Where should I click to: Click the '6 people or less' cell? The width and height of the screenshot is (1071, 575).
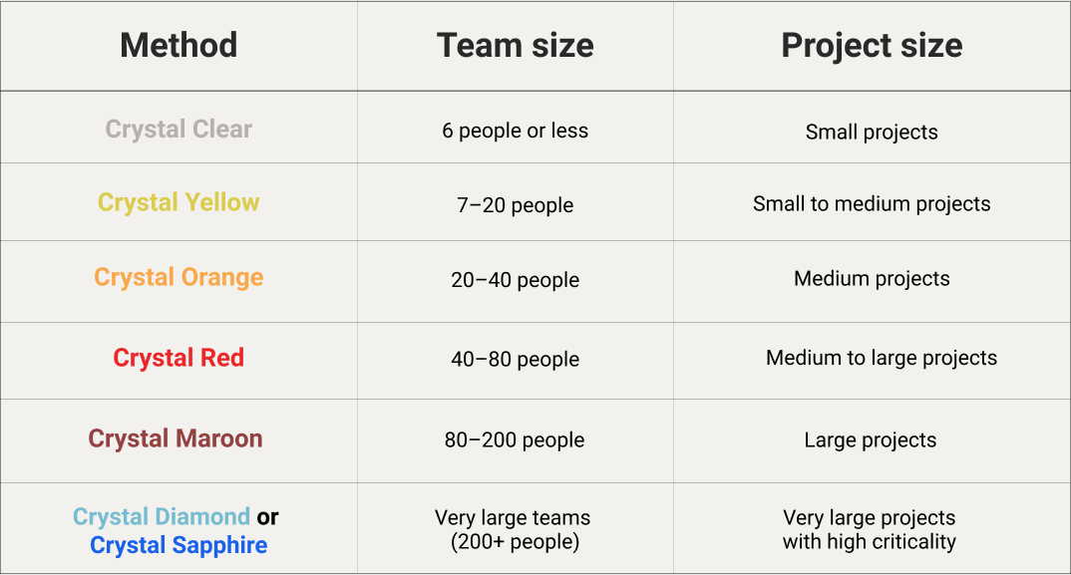point(515,131)
